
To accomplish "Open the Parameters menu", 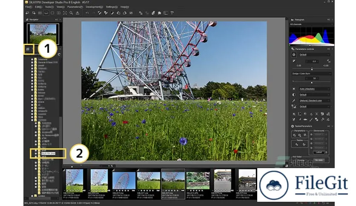I will 75,7.
